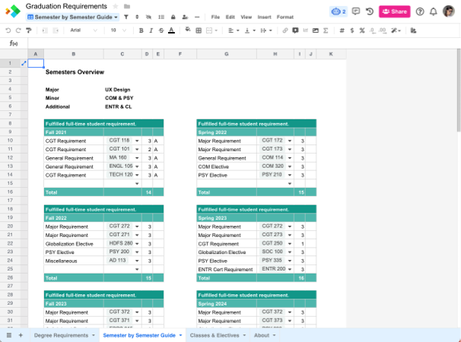Add a new sheet with the plus button

(x=21, y=335)
